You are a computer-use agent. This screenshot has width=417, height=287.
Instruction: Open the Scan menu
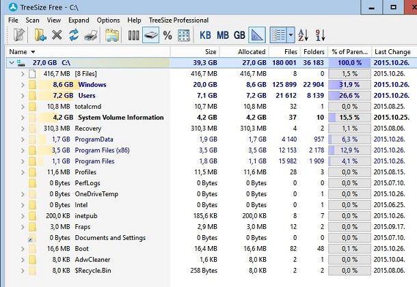(32, 20)
